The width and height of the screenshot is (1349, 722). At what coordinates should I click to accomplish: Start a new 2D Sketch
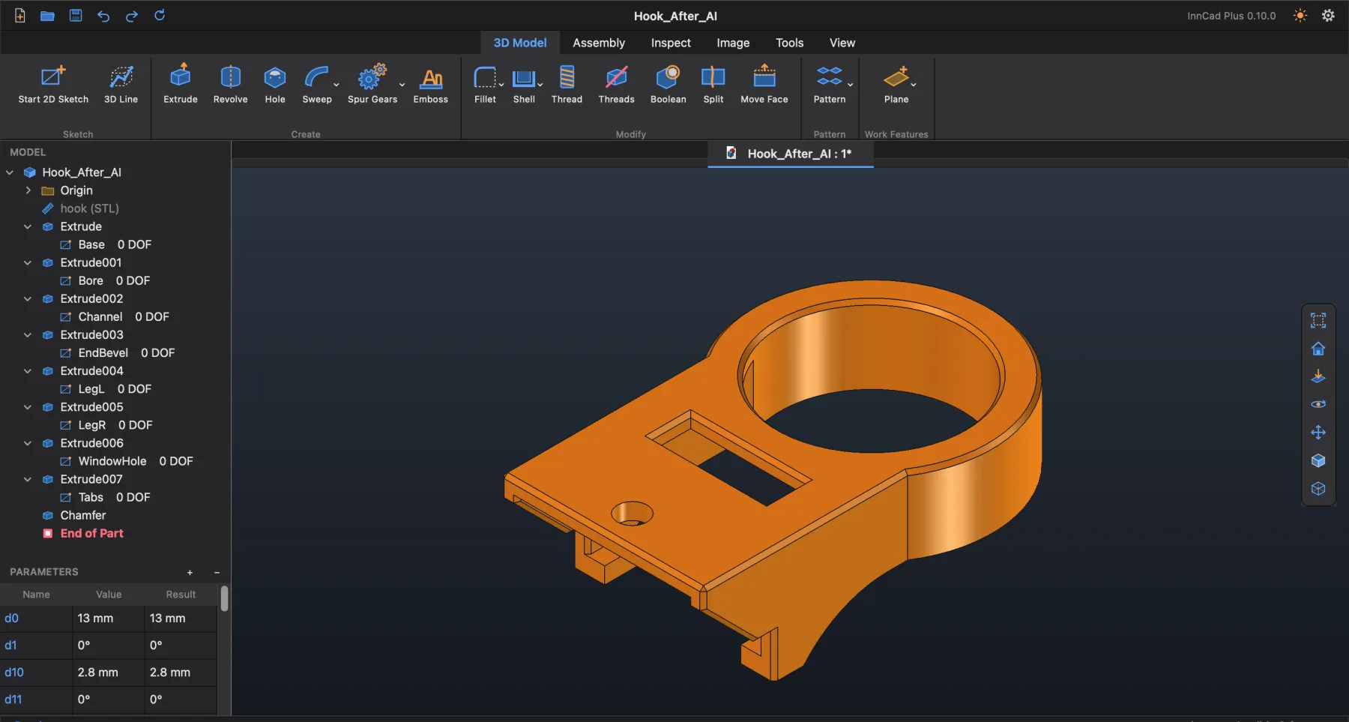pos(53,84)
